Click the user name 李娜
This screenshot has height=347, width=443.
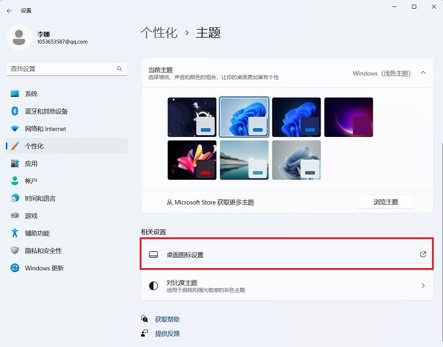click(x=43, y=34)
